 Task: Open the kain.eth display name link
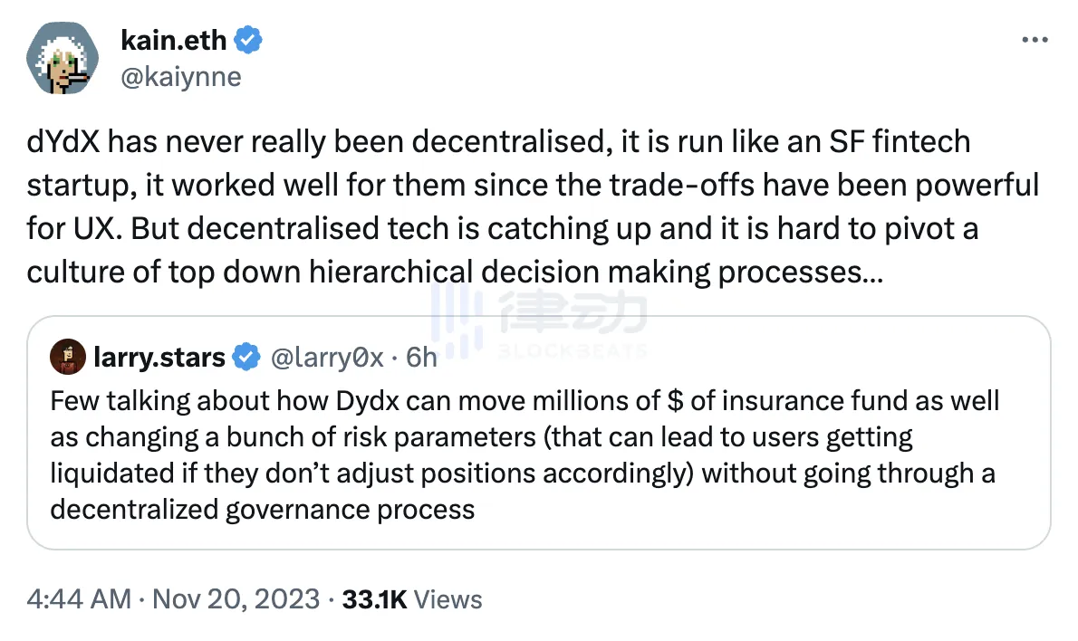(x=174, y=40)
